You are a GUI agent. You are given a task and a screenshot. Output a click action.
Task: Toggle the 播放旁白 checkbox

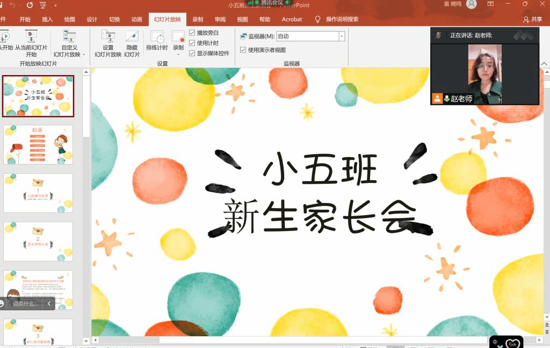(192, 33)
